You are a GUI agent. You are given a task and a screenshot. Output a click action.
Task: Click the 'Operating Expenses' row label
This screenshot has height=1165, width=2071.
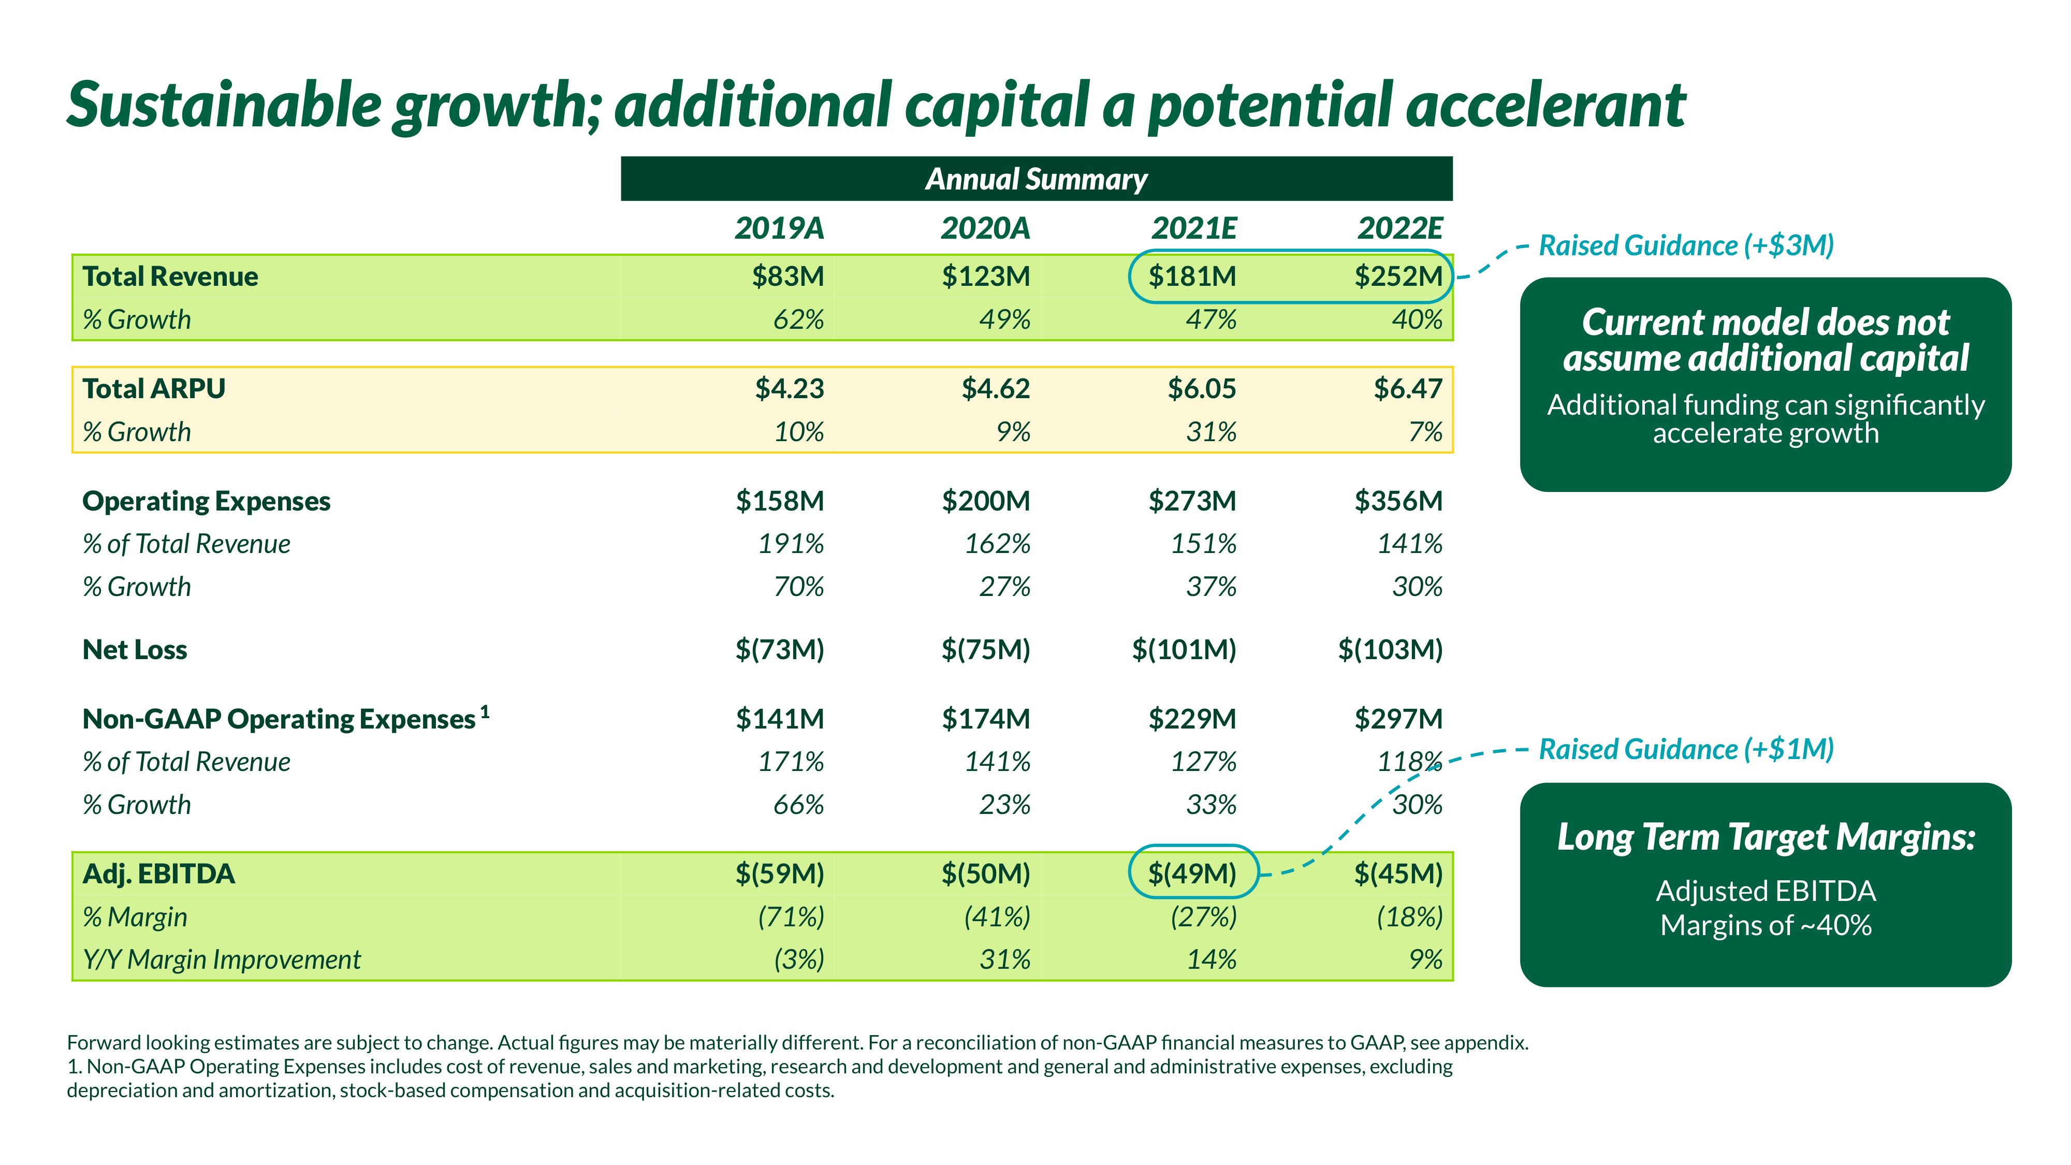tap(207, 502)
